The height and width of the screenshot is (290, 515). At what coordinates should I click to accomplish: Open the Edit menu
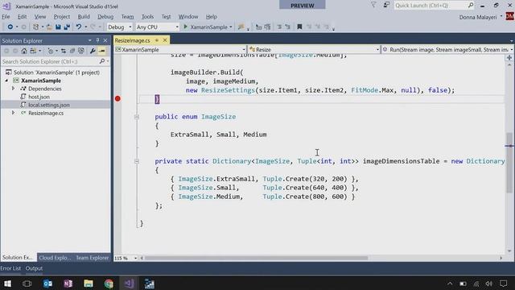click(22, 16)
